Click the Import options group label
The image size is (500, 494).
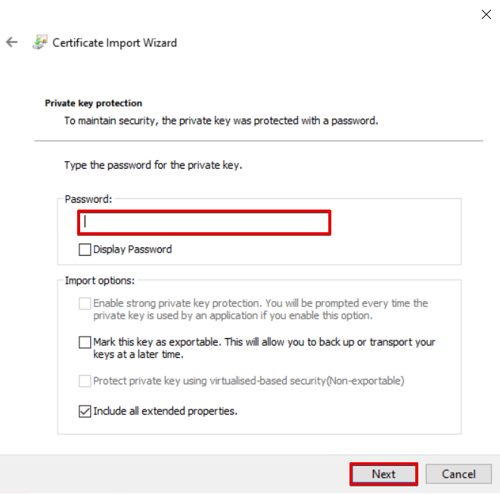point(100,281)
